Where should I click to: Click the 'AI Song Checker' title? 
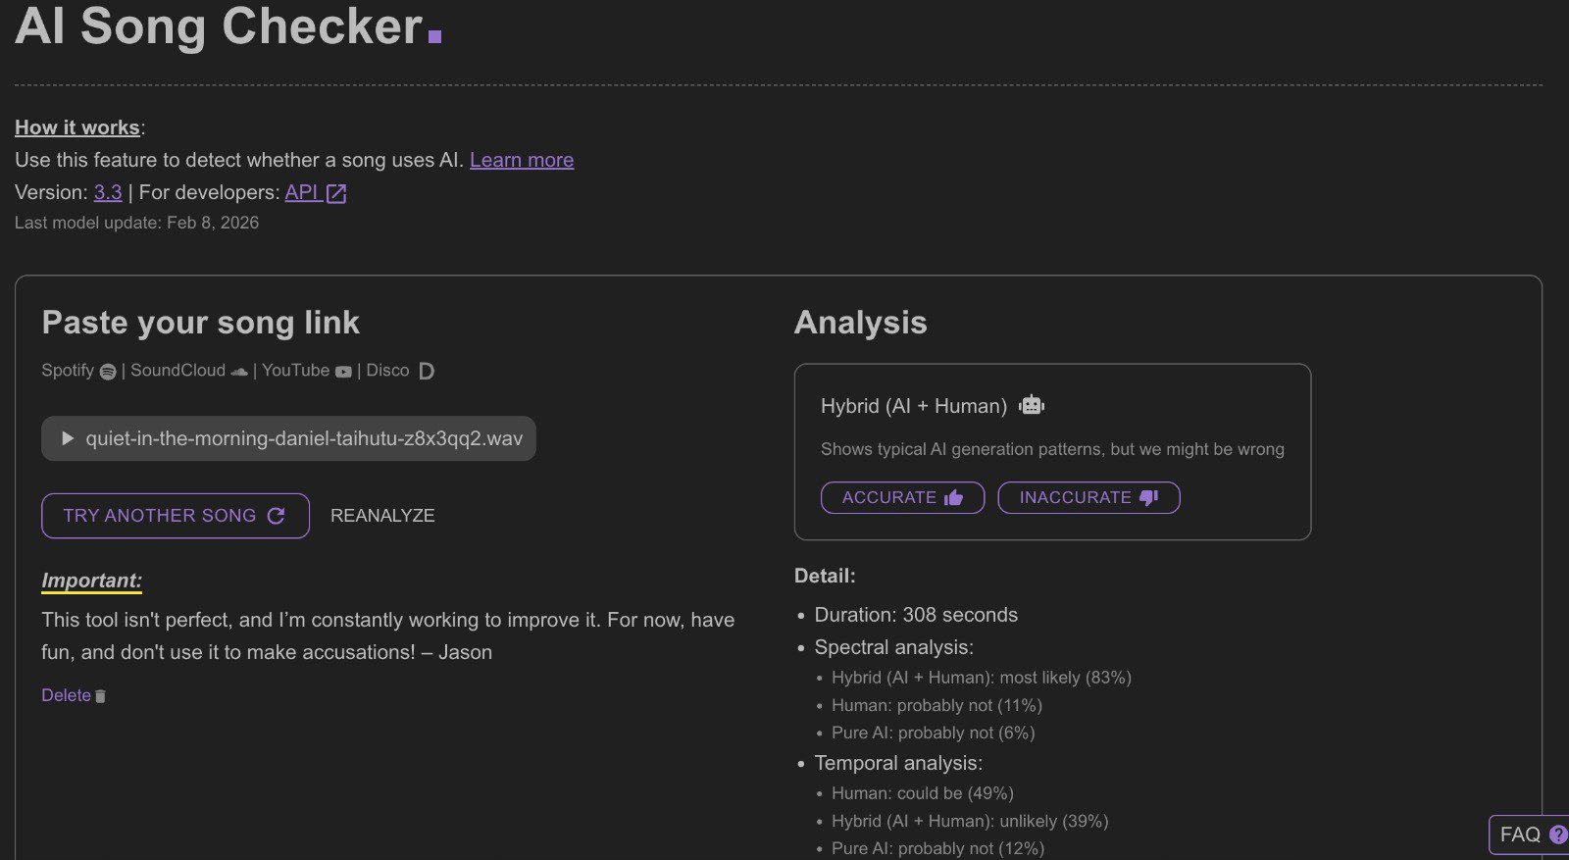point(220,25)
